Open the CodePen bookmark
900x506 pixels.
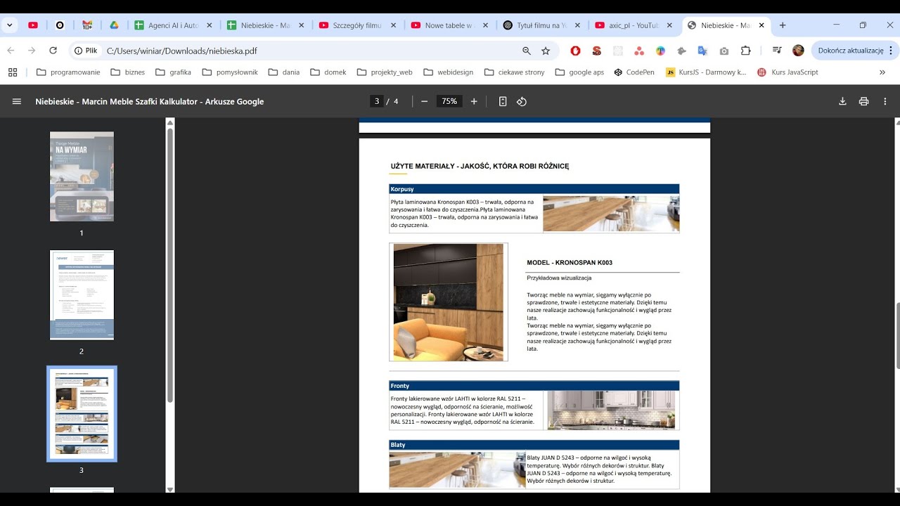[634, 72]
